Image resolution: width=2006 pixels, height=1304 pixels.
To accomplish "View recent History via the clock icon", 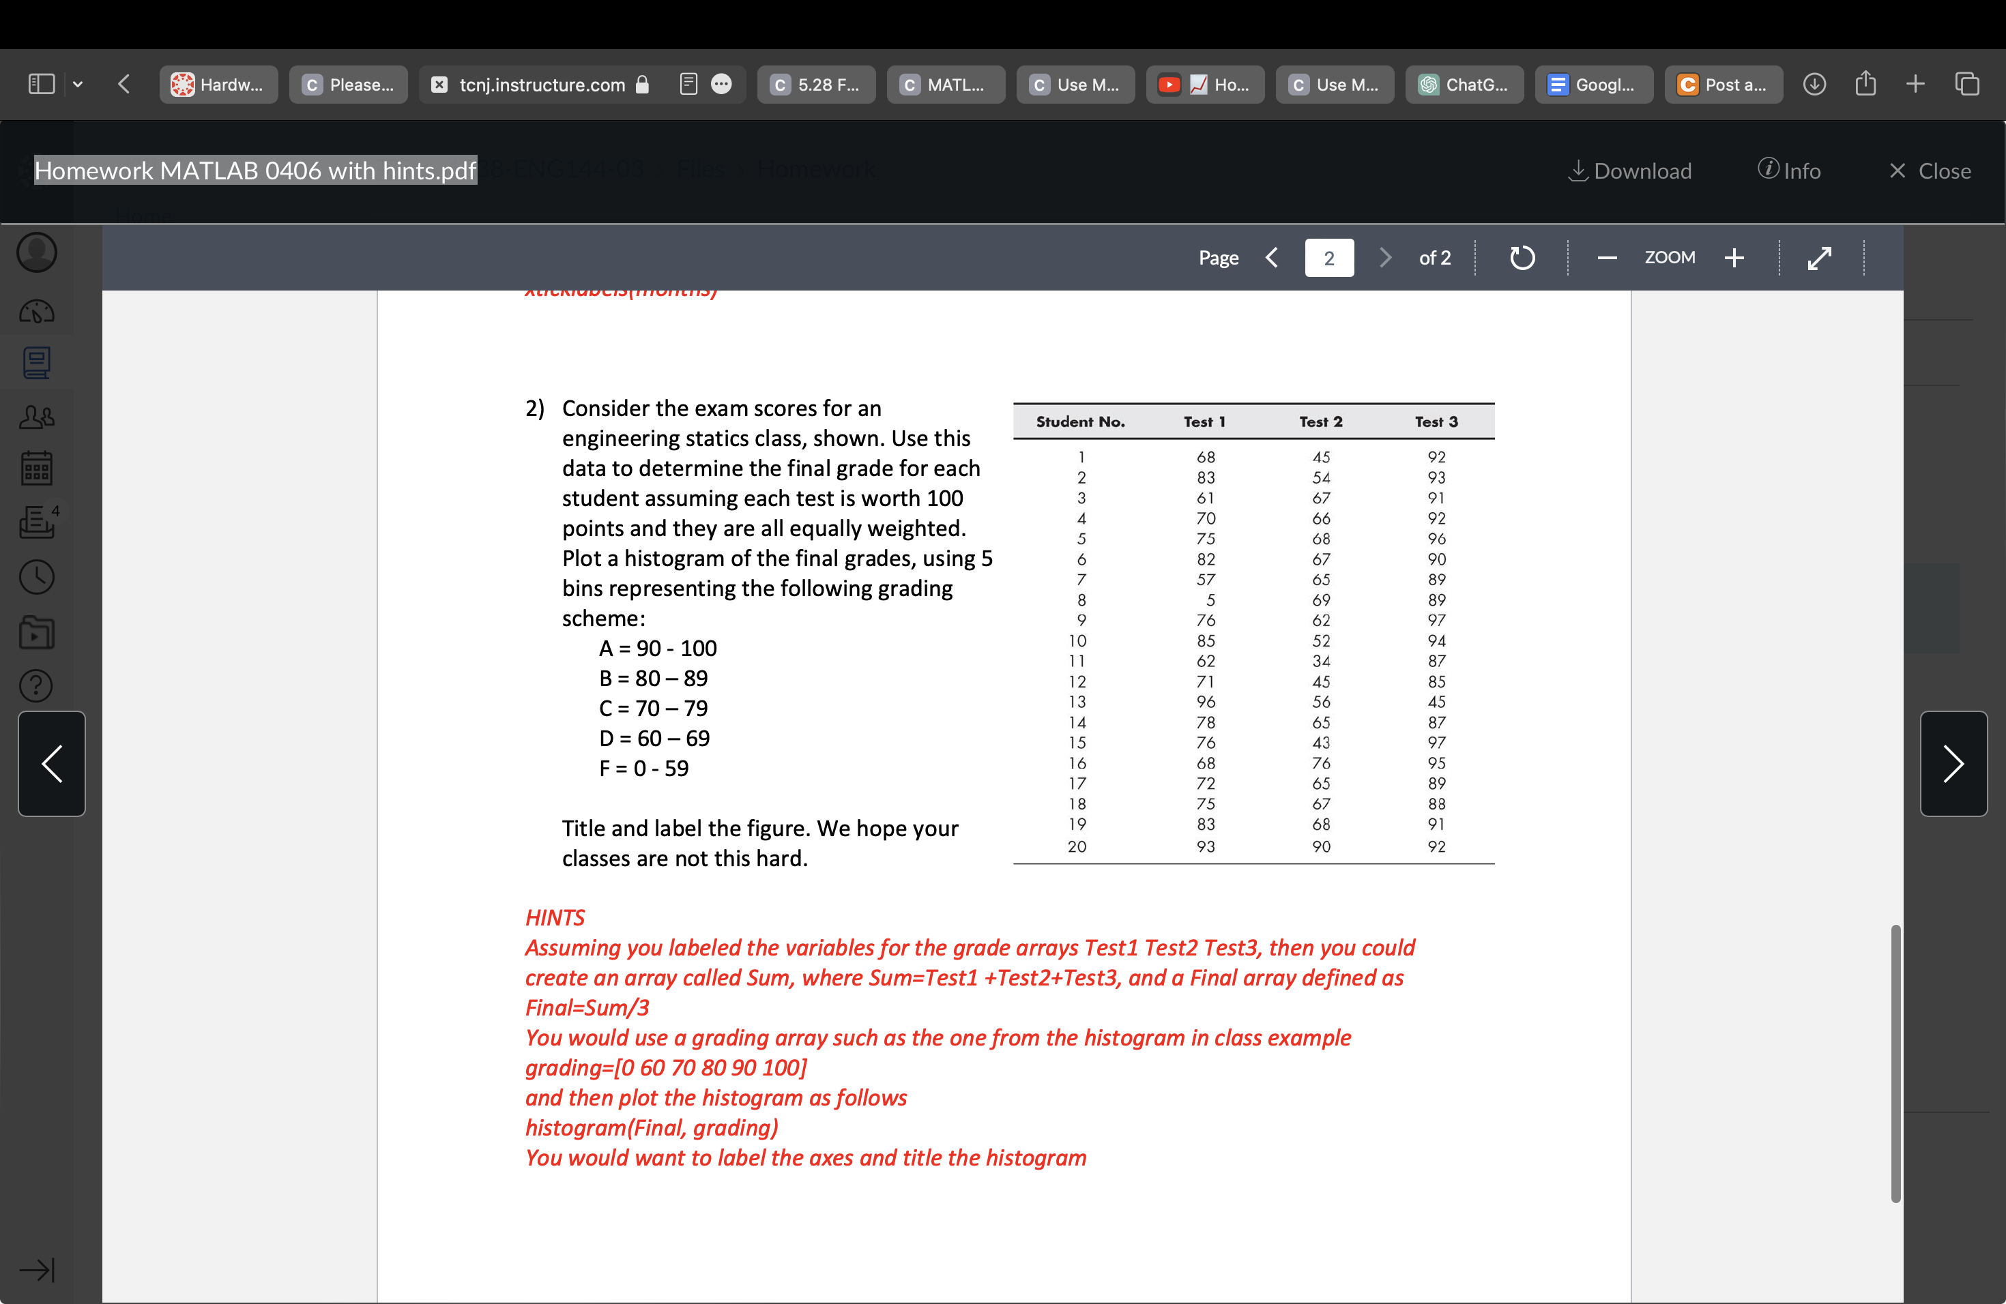I will point(35,576).
